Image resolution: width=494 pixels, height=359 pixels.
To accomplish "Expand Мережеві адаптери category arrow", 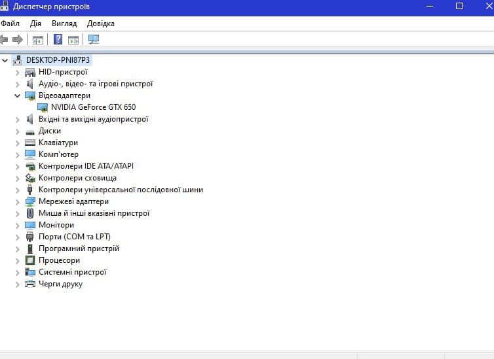I will click(x=17, y=202).
